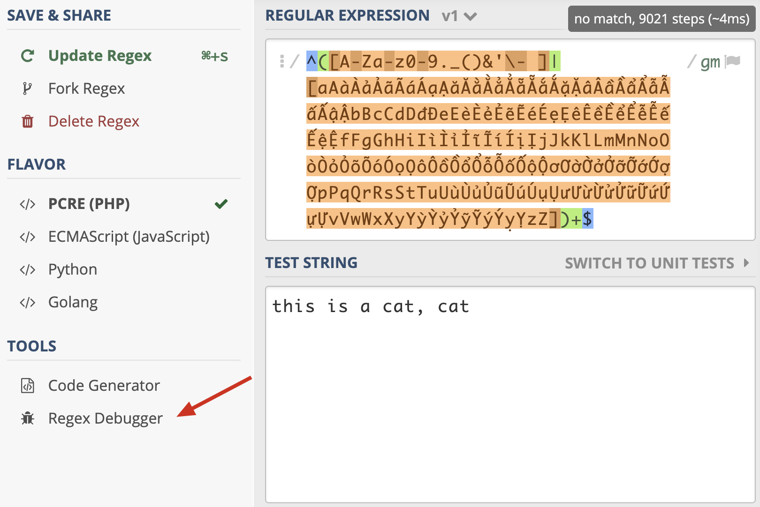Expand the v1 version dropdown
The image size is (760, 507).
click(459, 16)
